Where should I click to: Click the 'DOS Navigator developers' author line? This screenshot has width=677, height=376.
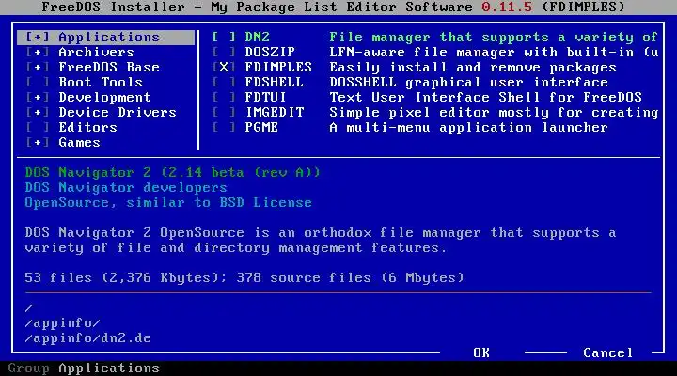[126, 188]
